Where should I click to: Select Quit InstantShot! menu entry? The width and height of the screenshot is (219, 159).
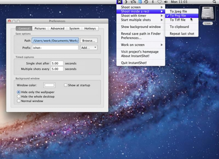[134, 63]
